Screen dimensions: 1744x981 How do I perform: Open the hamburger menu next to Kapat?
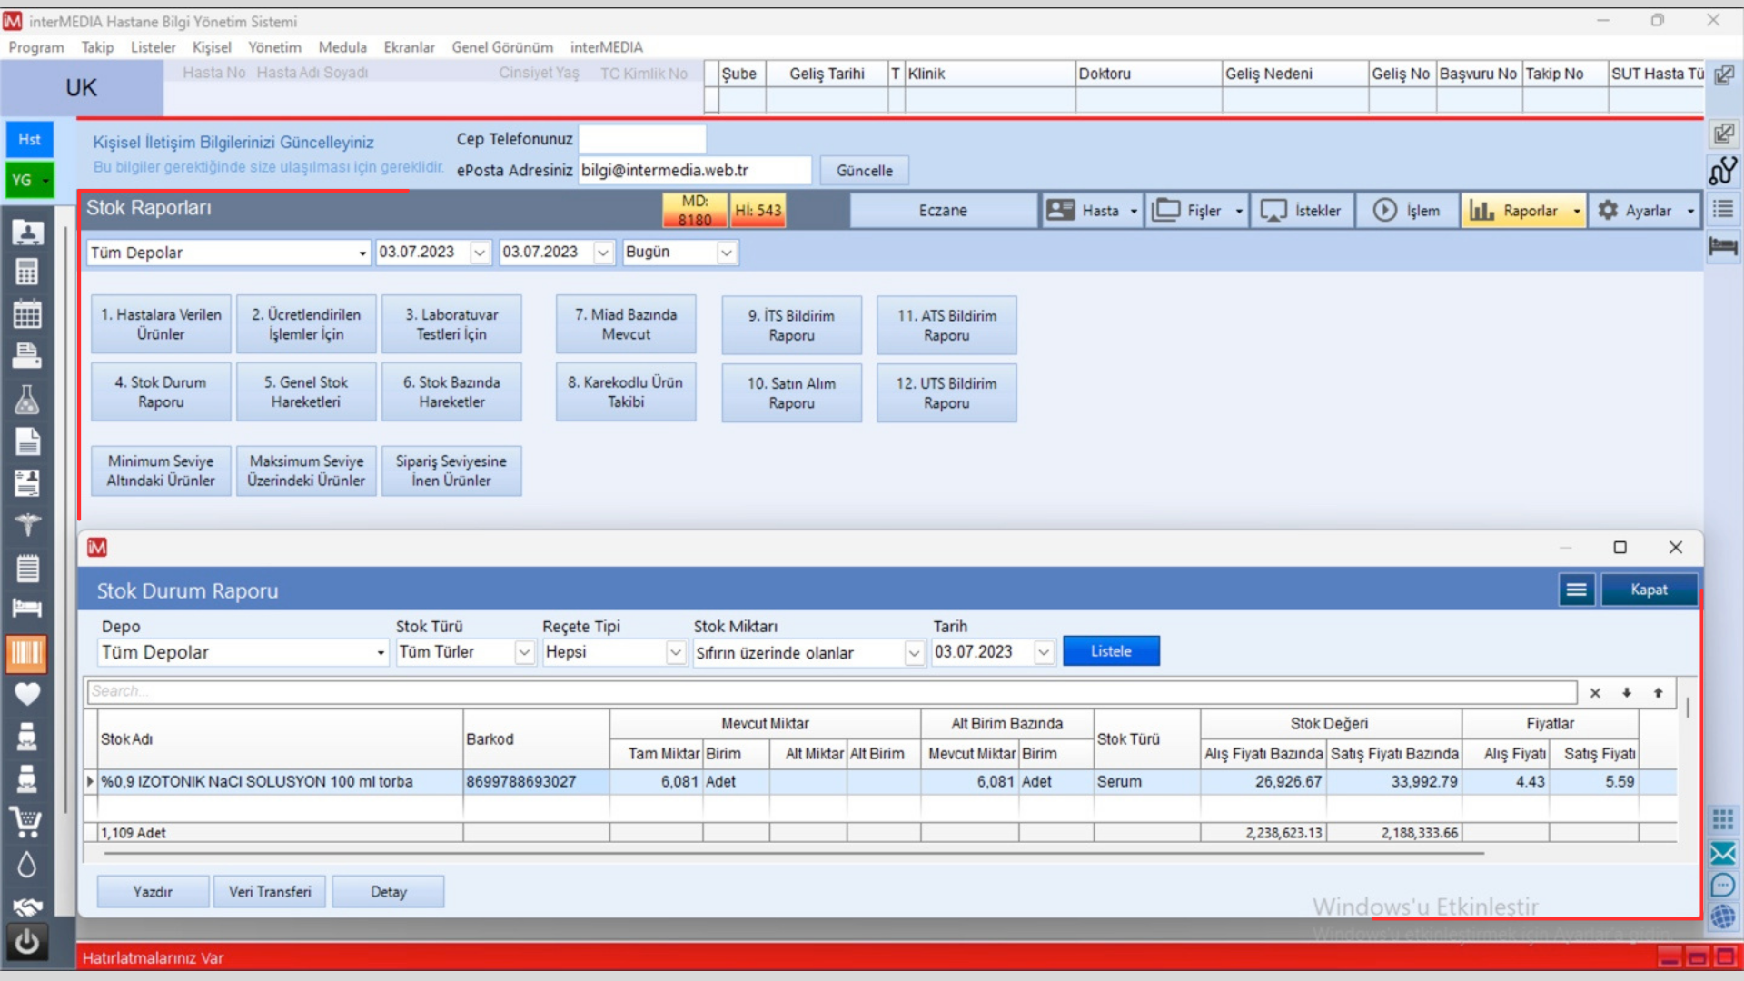tap(1577, 590)
